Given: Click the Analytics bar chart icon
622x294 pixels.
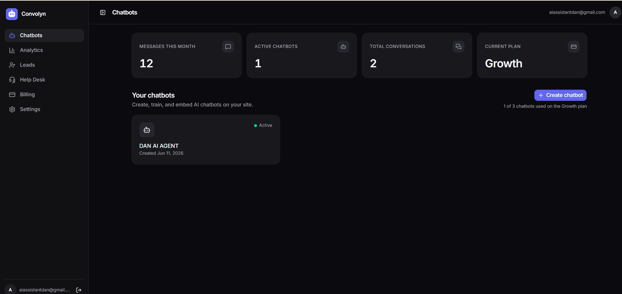Looking at the screenshot, I should [x=12, y=50].
